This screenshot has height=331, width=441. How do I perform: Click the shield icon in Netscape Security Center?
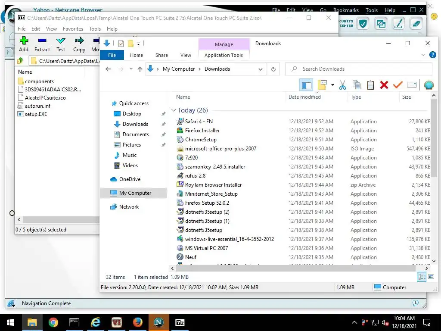tap(363, 24)
